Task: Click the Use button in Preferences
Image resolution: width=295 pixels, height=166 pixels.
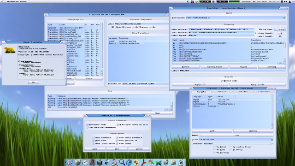Action: pos(117,149)
